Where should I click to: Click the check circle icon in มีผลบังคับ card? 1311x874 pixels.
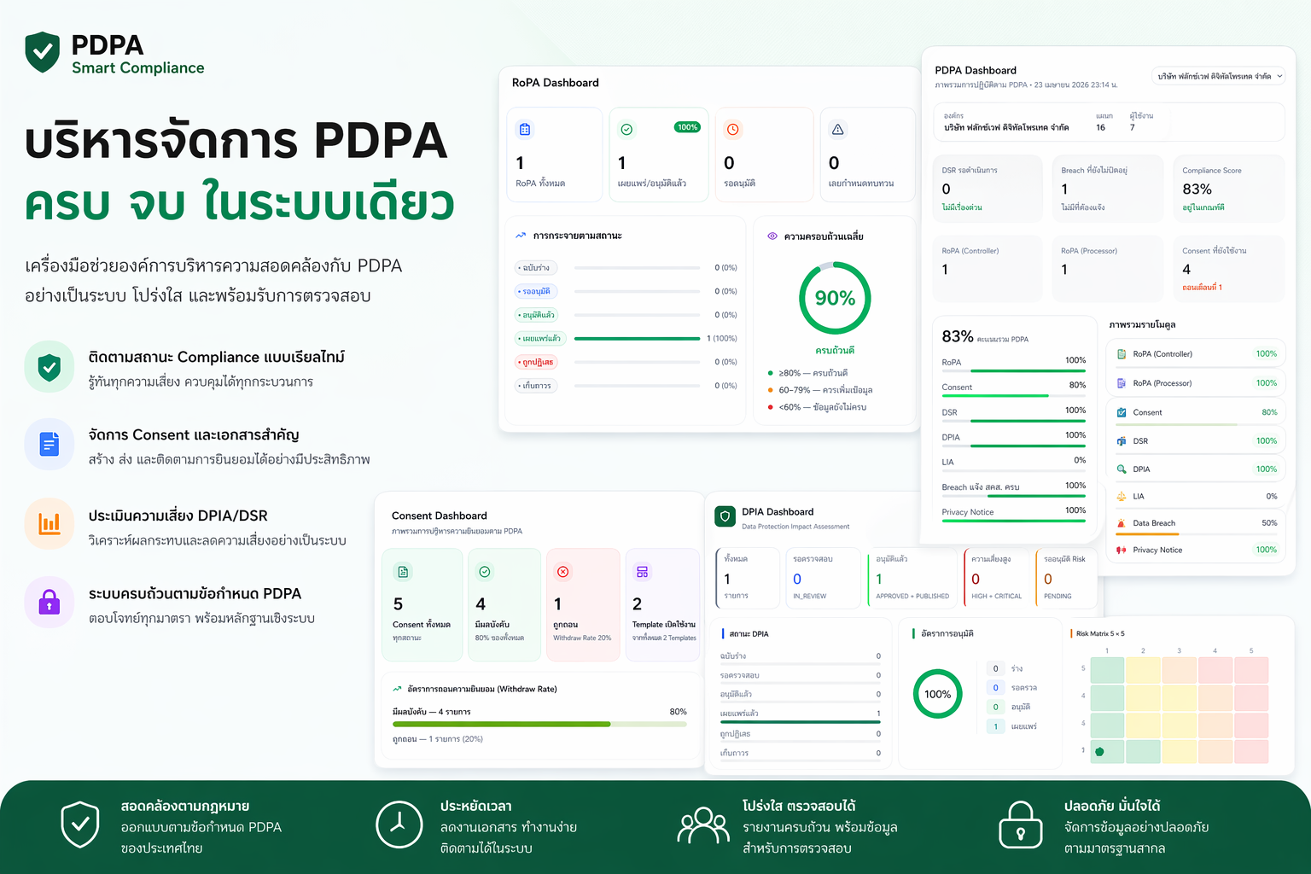pos(485,572)
